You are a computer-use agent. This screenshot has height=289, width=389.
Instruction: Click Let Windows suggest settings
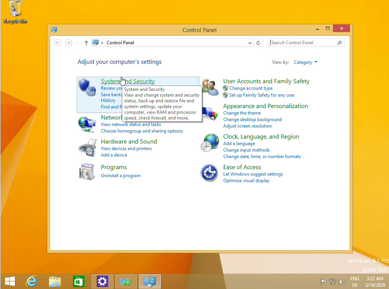(253, 174)
